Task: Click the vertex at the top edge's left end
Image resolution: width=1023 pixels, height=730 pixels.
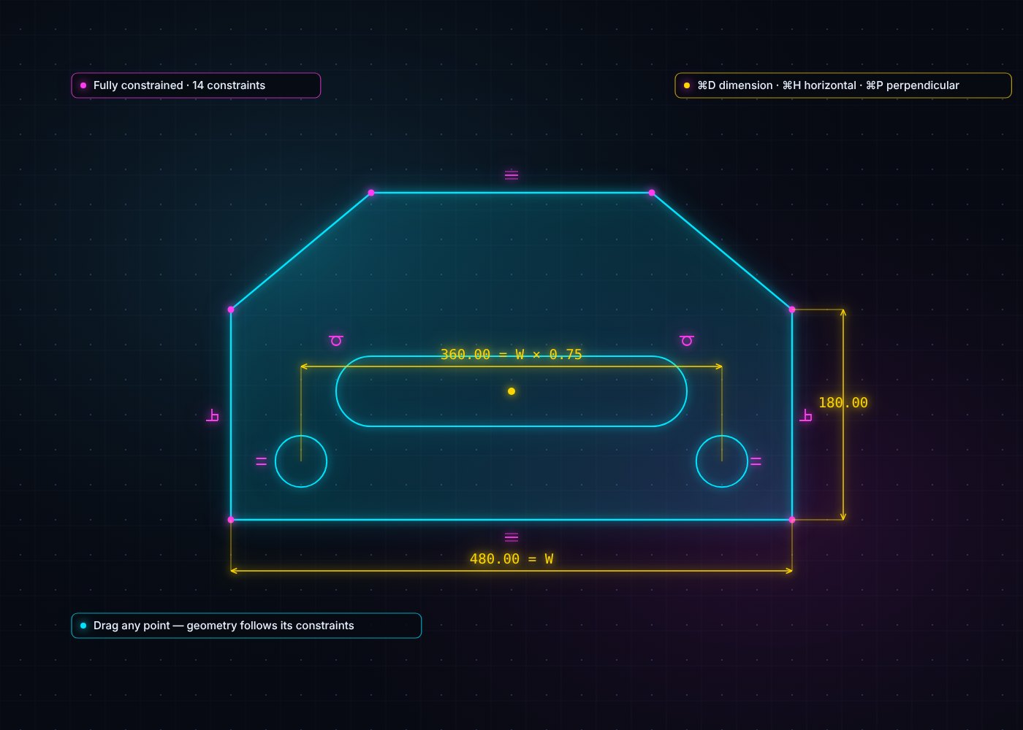Action: coord(371,193)
